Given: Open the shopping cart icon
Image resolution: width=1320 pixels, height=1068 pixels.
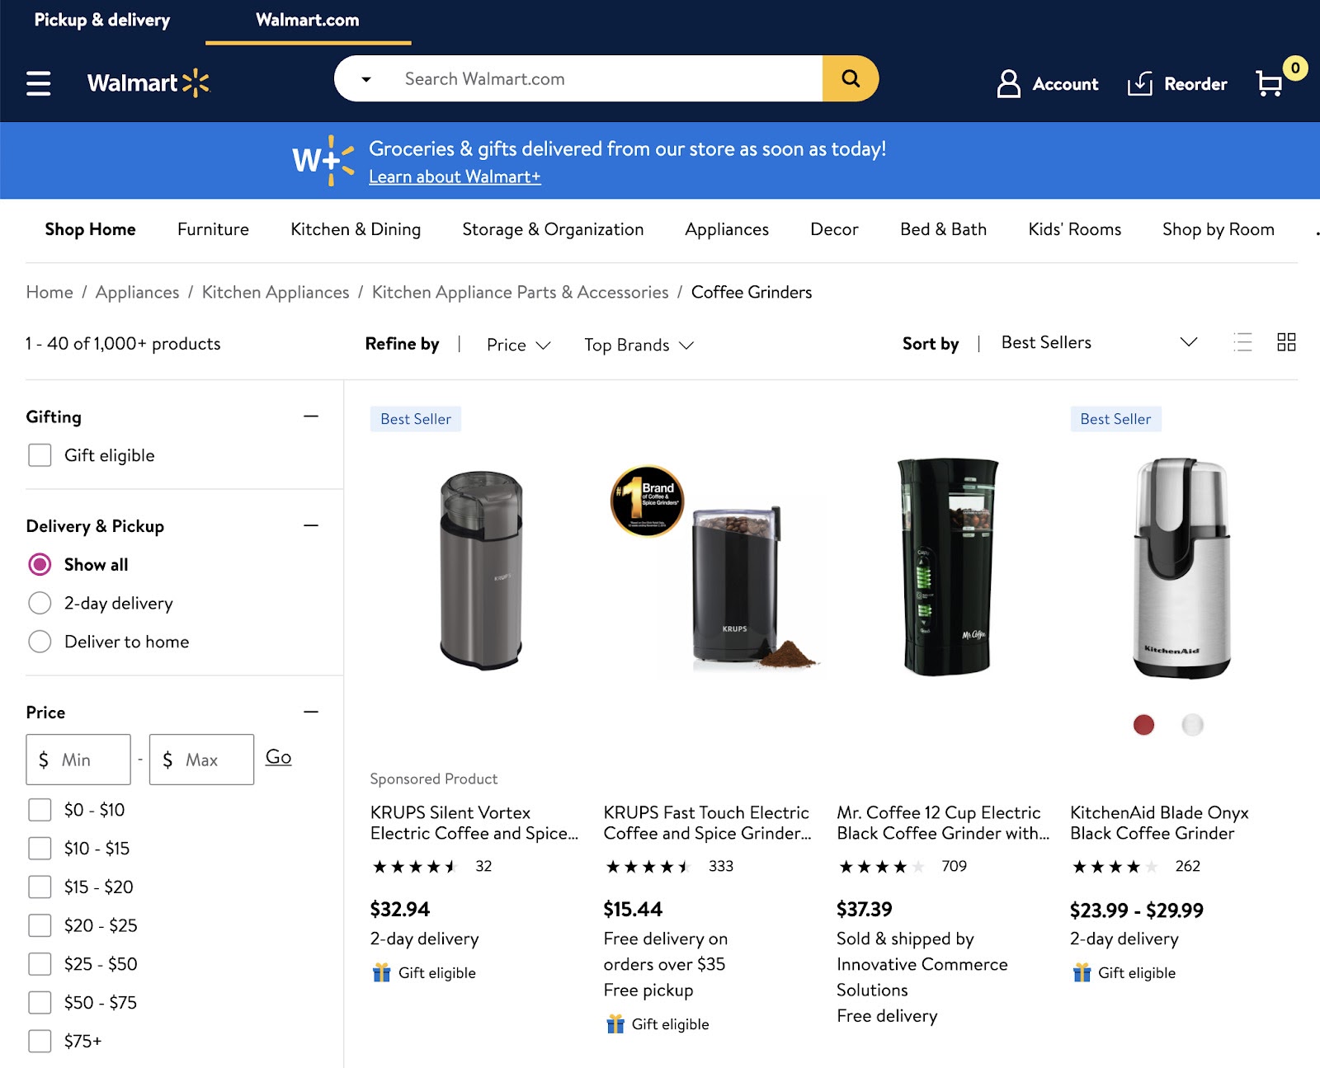Looking at the screenshot, I should (1269, 83).
